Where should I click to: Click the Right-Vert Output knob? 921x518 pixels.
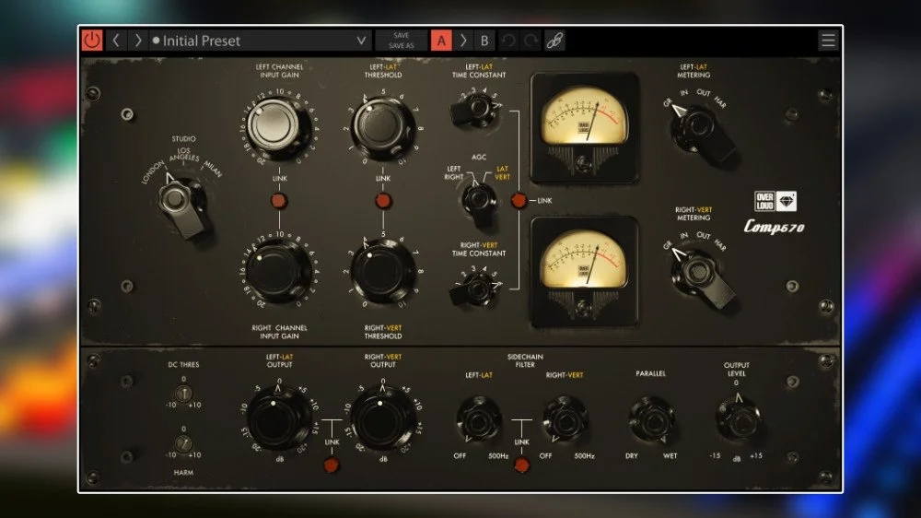[382, 419]
